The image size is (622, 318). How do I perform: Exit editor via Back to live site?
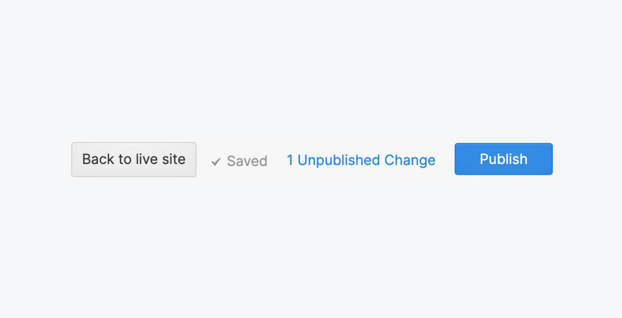(x=134, y=159)
